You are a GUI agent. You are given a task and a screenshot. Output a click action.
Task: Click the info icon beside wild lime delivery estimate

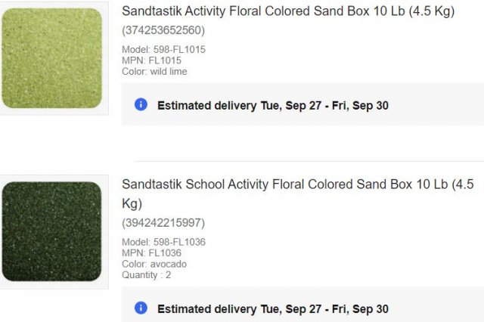(141, 104)
